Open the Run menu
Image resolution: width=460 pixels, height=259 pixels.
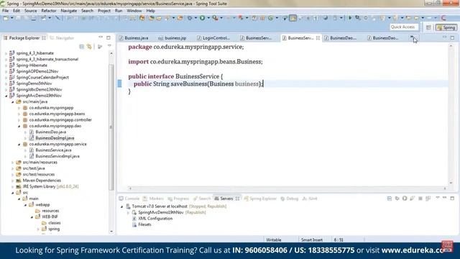pyautogui.click(x=119, y=11)
